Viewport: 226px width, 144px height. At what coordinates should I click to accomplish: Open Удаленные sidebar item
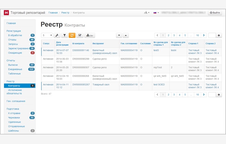[x=15, y=122]
